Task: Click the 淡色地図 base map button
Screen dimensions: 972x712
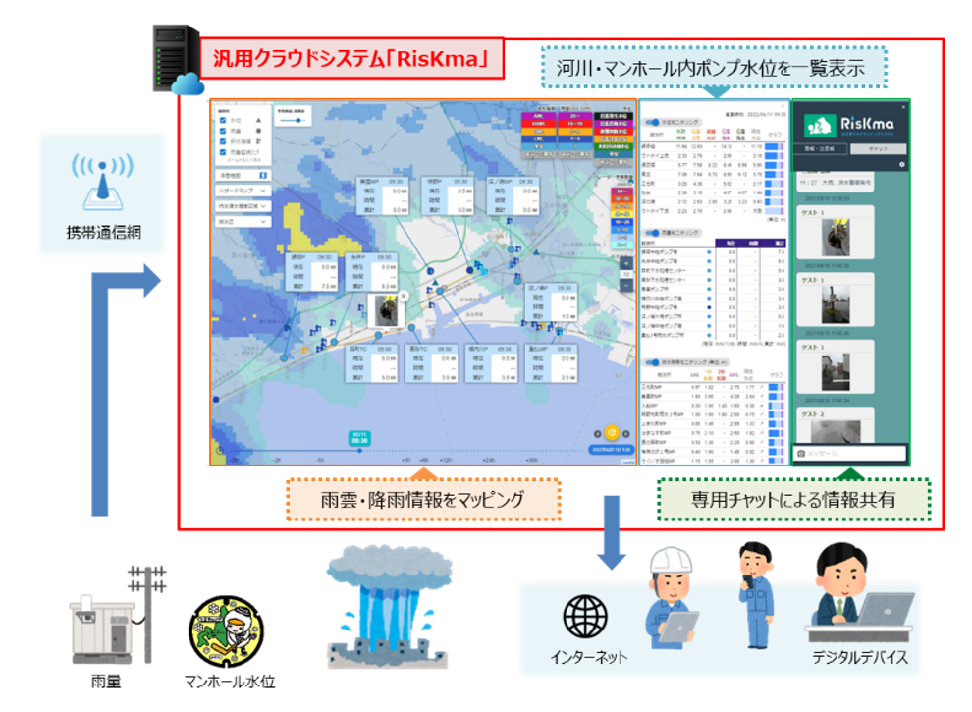Action: [243, 176]
